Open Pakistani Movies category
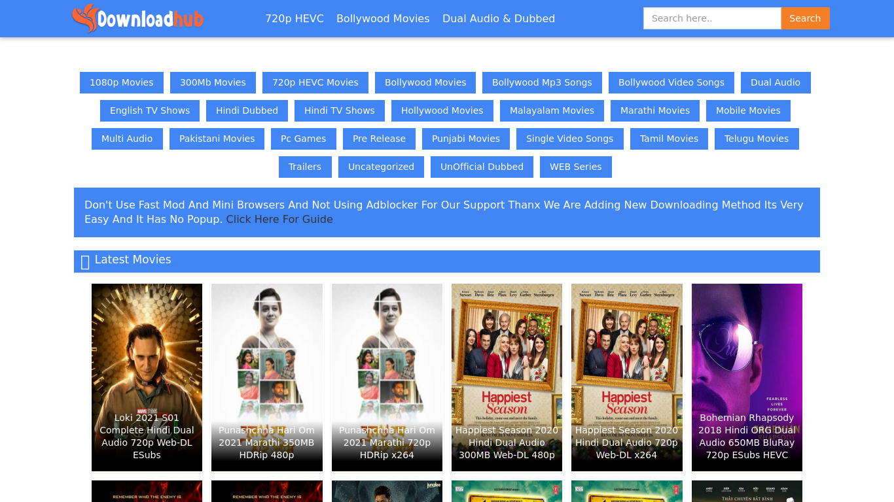894x502 pixels. [x=217, y=139]
